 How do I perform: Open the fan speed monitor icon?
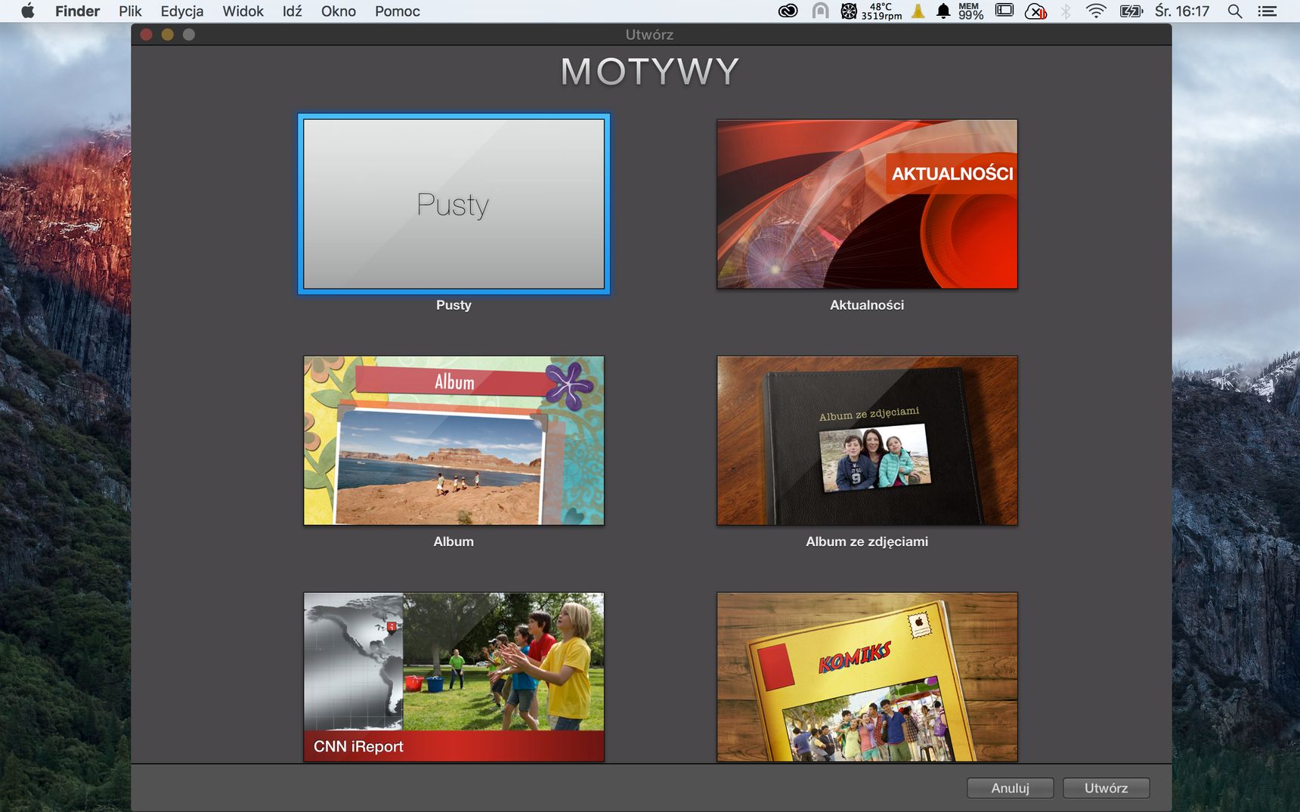pyautogui.click(x=849, y=11)
